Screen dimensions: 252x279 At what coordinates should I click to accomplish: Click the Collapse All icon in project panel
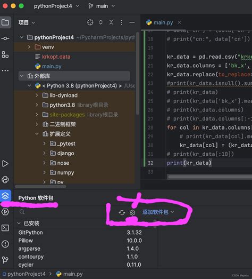tap(111, 22)
